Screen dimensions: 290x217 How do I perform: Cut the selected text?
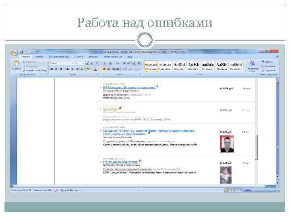point(29,62)
